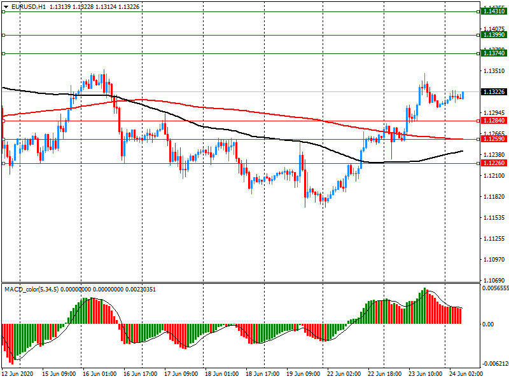Click the 1.12590 red level price label
The height and width of the screenshot is (381, 509).
pos(494,139)
